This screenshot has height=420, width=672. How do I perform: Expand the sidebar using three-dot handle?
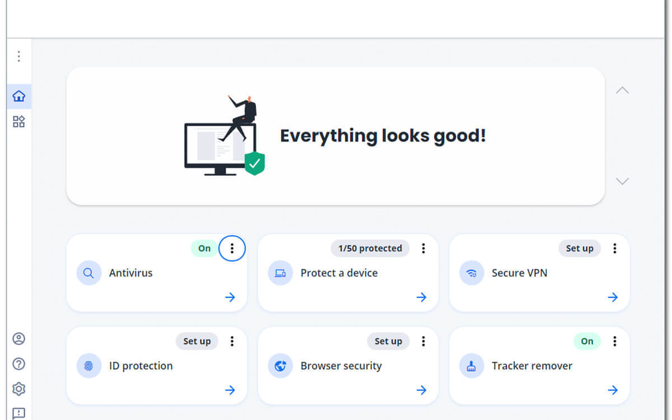tap(18, 56)
